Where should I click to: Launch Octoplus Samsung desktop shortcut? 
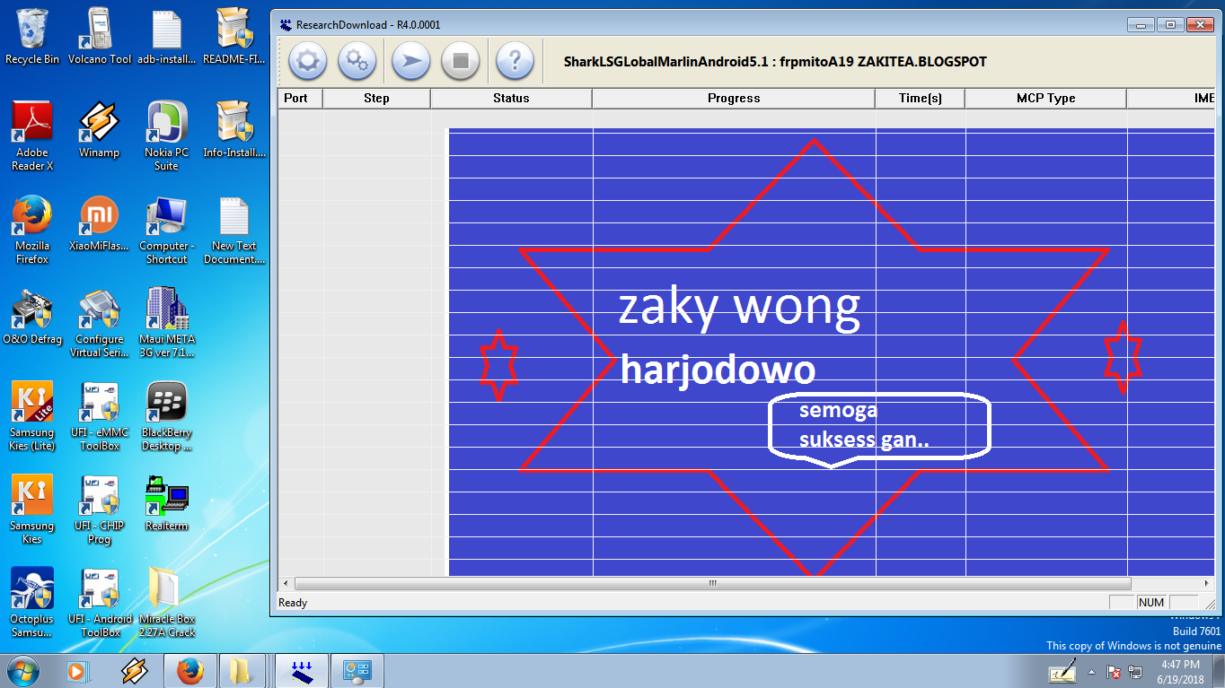[32, 602]
